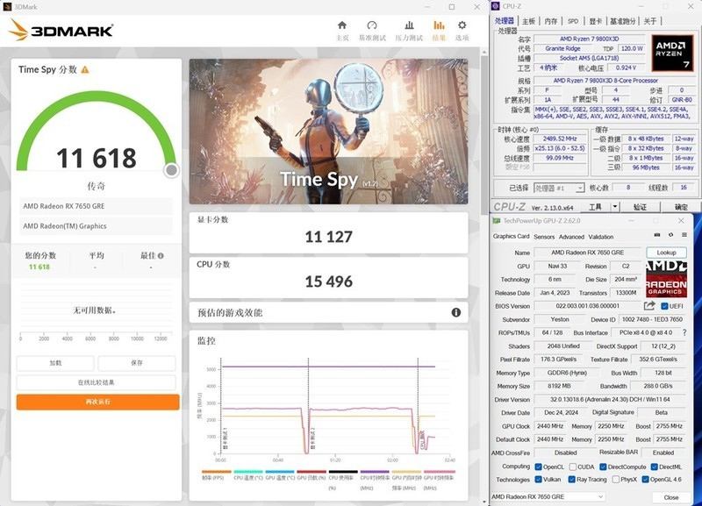
Task: Open 压力测试 via the bar chart icon
Action: 407,27
